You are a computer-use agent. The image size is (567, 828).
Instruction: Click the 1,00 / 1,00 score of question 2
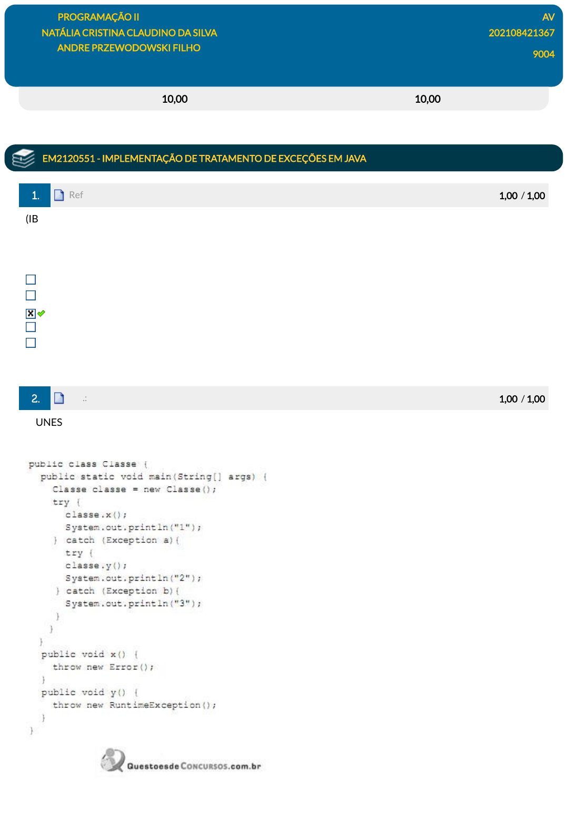tap(522, 399)
